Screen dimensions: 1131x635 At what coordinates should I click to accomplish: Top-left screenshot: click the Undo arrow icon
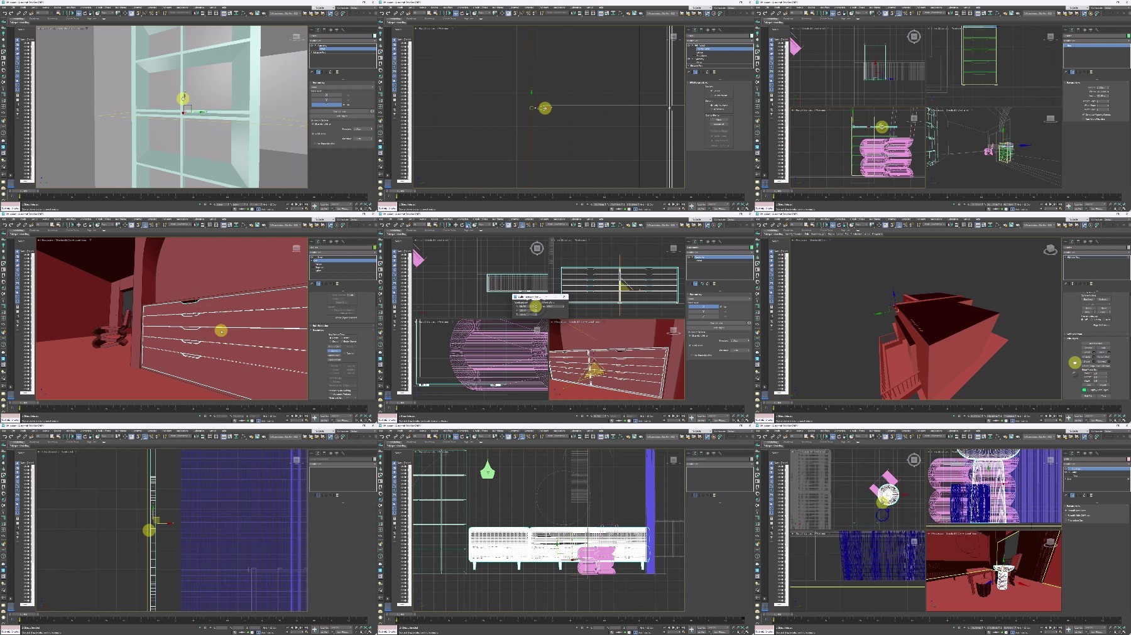(x=4, y=13)
